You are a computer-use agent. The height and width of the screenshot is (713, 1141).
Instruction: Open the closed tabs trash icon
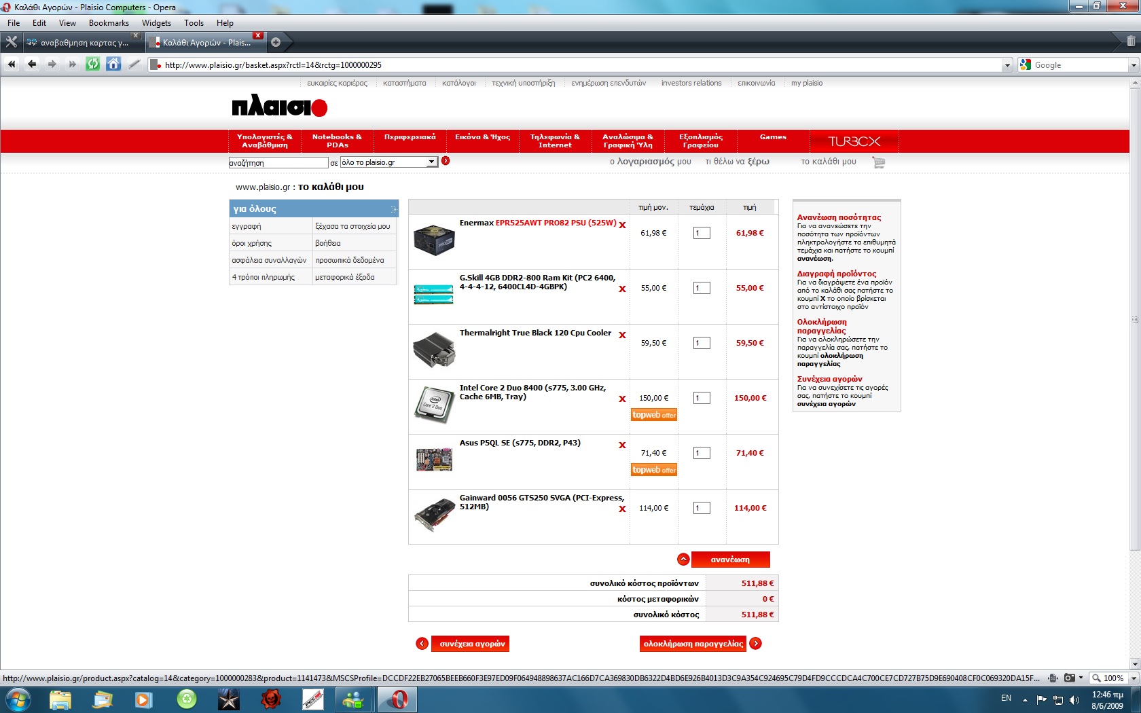click(x=1131, y=41)
